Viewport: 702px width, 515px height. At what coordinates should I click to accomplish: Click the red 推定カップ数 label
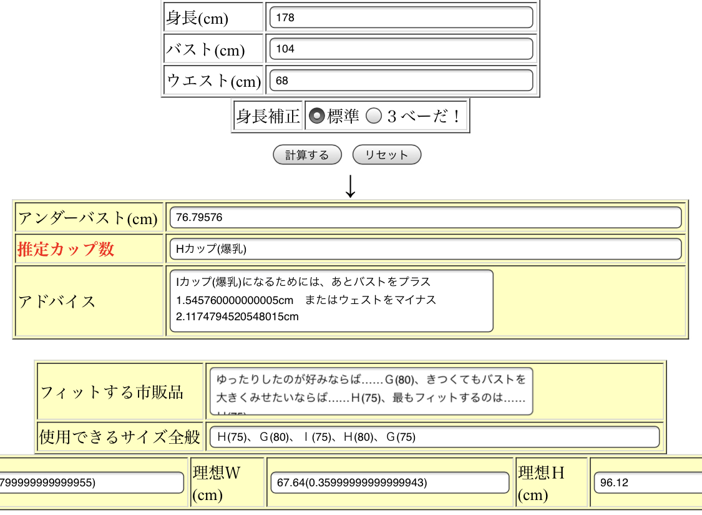pyautogui.click(x=66, y=249)
